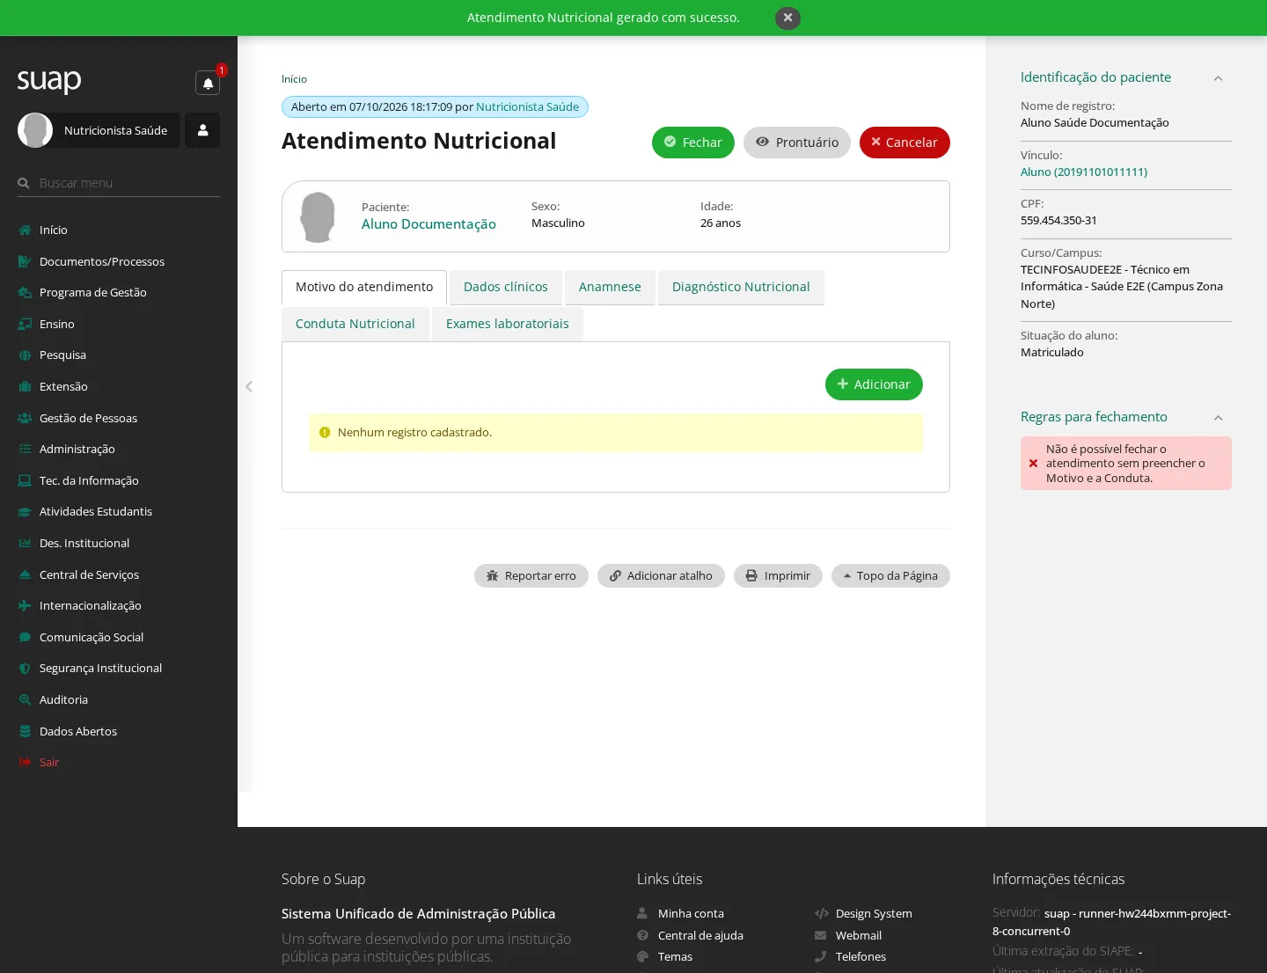Open the Nutricionista Saúde user name label
1267x973 pixels.
(115, 130)
